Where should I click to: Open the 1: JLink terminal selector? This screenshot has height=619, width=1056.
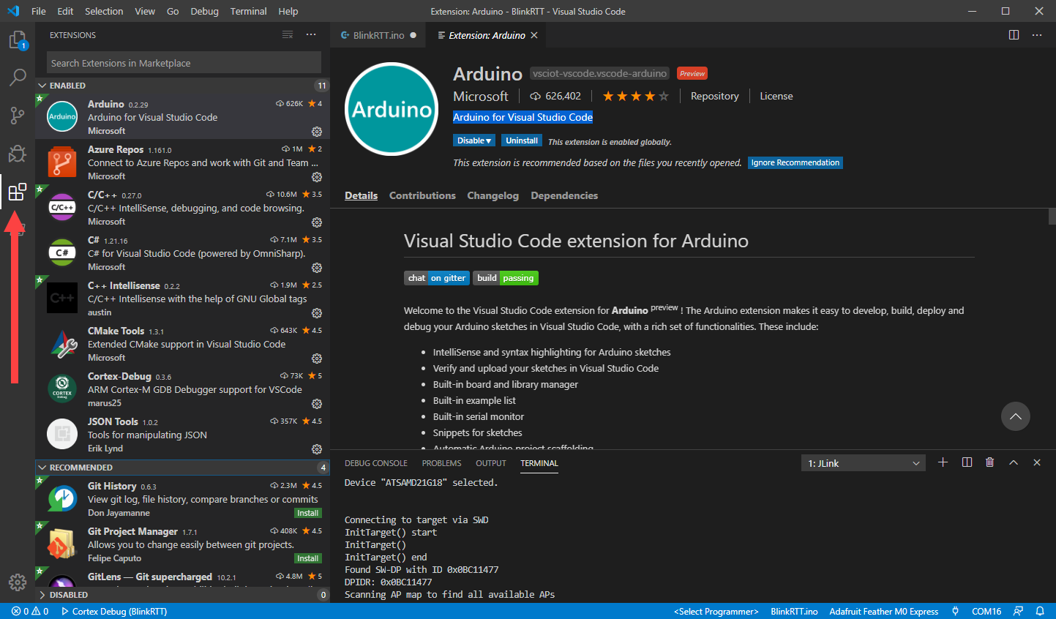(x=863, y=462)
